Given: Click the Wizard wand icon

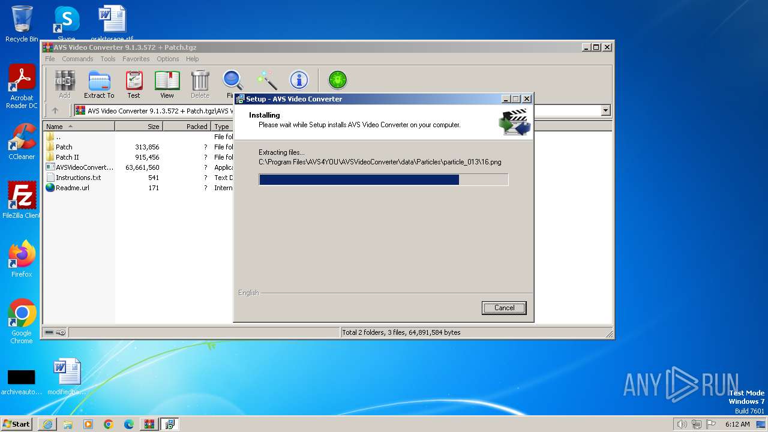Looking at the screenshot, I should click(266, 80).
